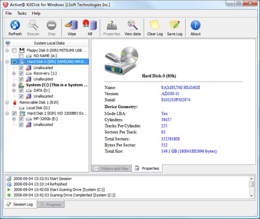Screen dimensions: 260x219
Task: Expand the Recovery (1:) tree node
Action: point(14,73)
